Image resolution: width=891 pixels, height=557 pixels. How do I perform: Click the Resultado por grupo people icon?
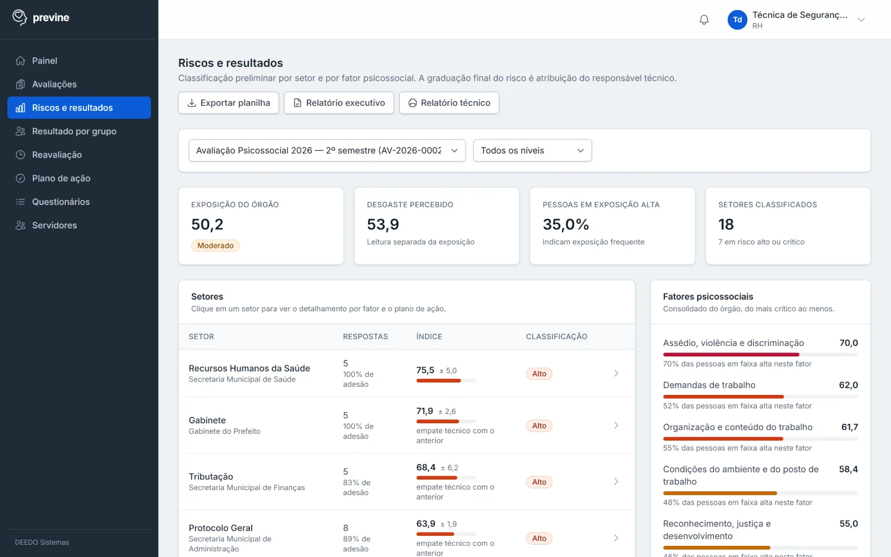click(x=21, y=131)
